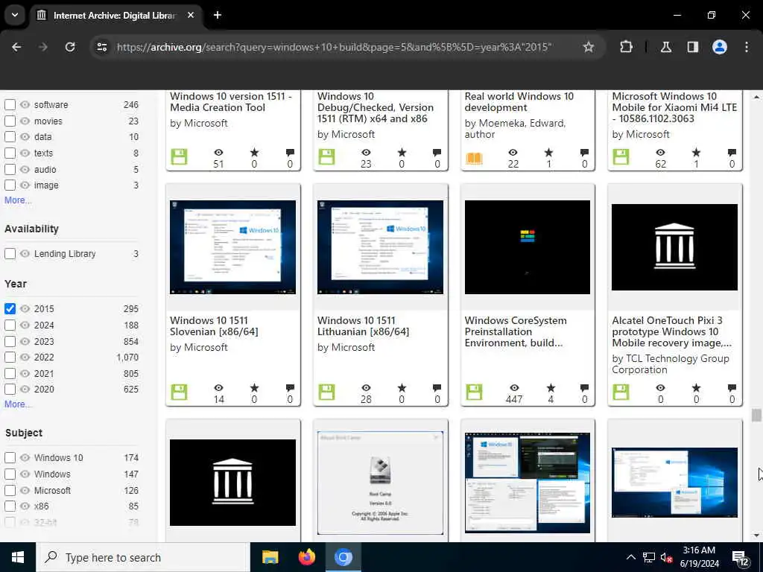763x572 pixels.
Task: Open Windows 10 1511 Lithuanian [x86/64] title
Action: coord(363,326)
